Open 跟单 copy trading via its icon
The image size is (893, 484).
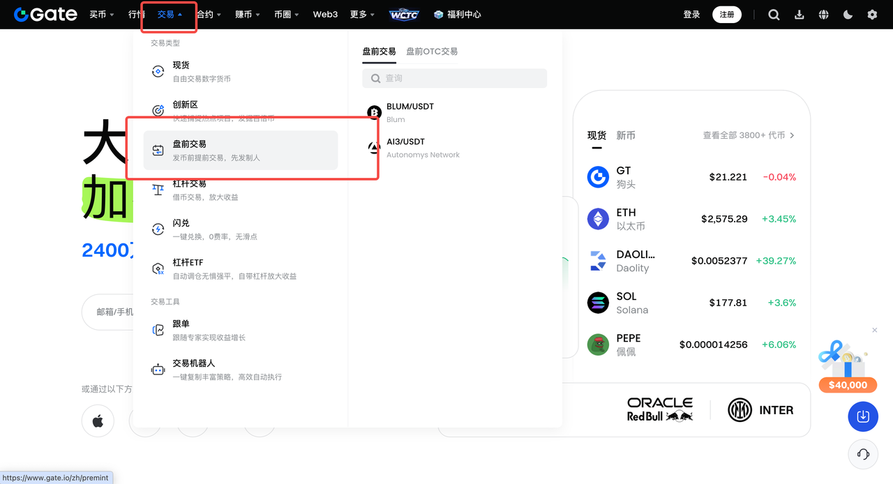pyautogui.click(x=157, y=328)
